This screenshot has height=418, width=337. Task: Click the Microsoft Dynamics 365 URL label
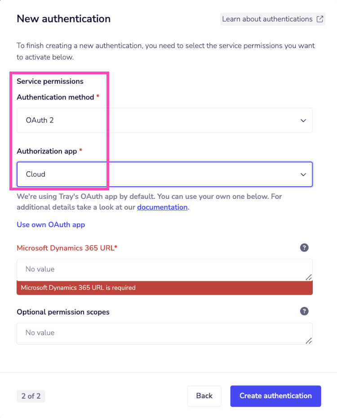[x=67, y=248]
